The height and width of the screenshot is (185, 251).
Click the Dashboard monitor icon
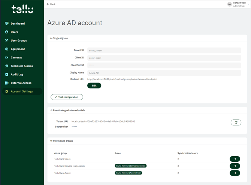click(x=7, y=24)
